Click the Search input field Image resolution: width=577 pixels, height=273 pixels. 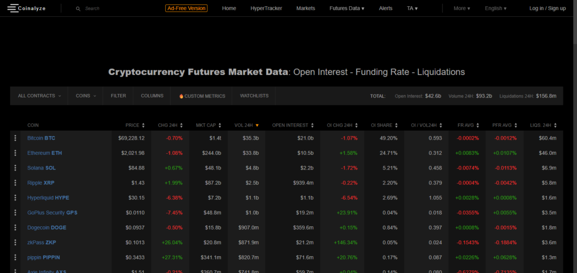tap(113, 8)
